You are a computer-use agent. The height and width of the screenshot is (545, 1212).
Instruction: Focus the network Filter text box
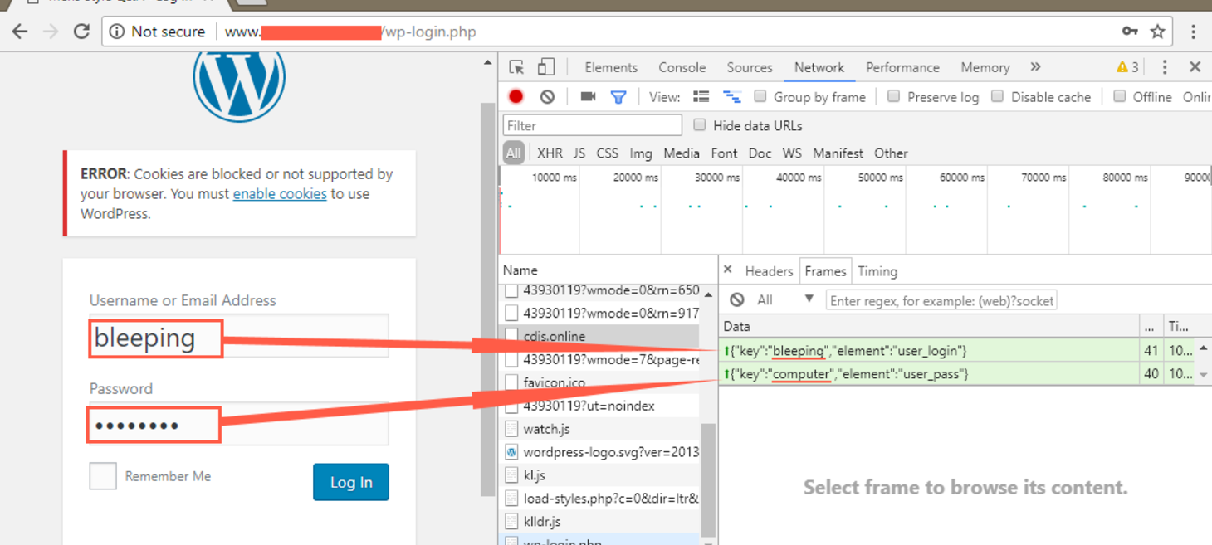[593, 125]
